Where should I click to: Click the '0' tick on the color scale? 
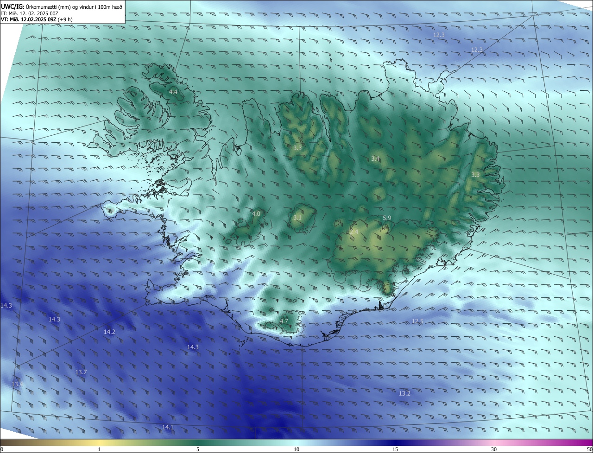(2, 449)
